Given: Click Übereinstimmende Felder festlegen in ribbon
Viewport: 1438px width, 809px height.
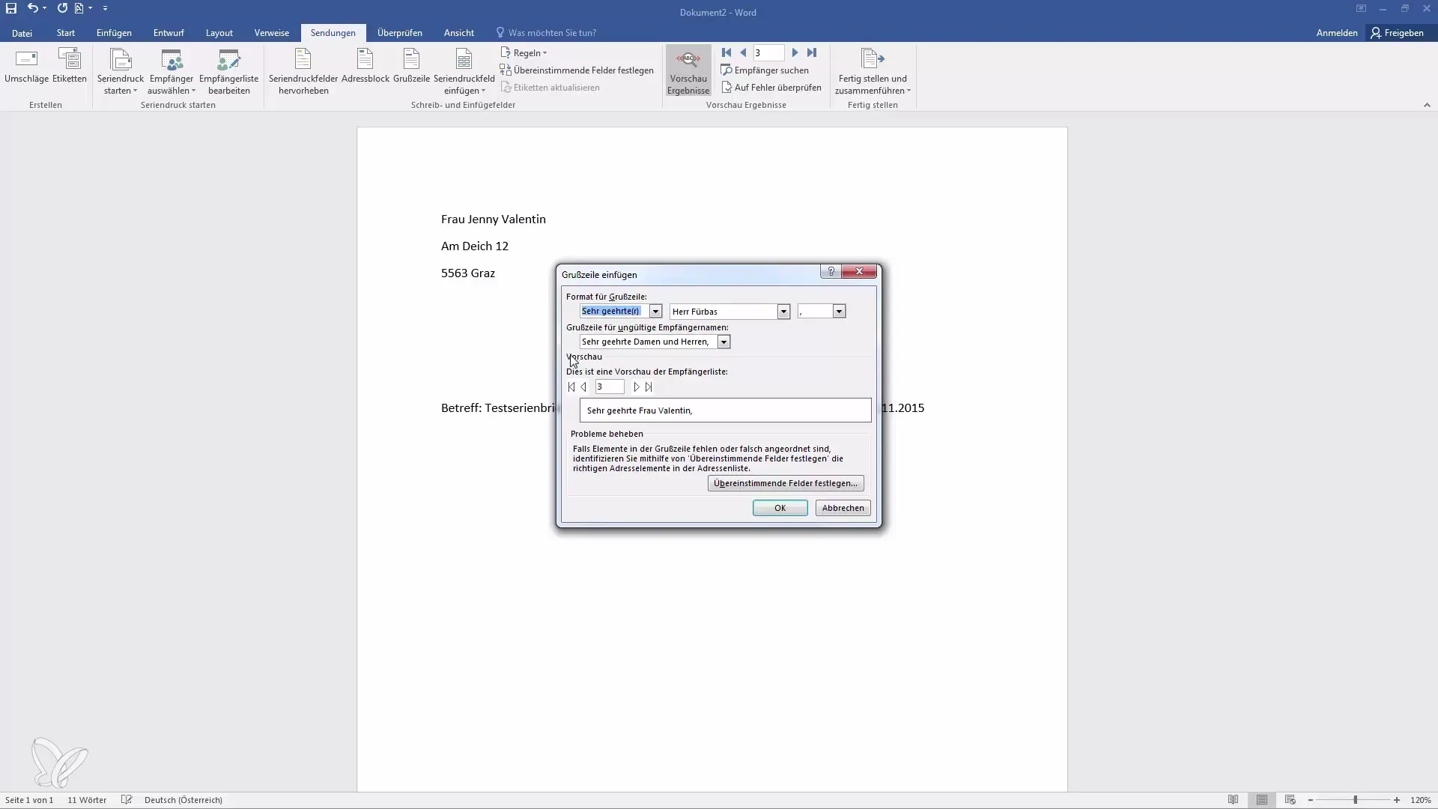Looking at the screenshot, I should [577, 70].
